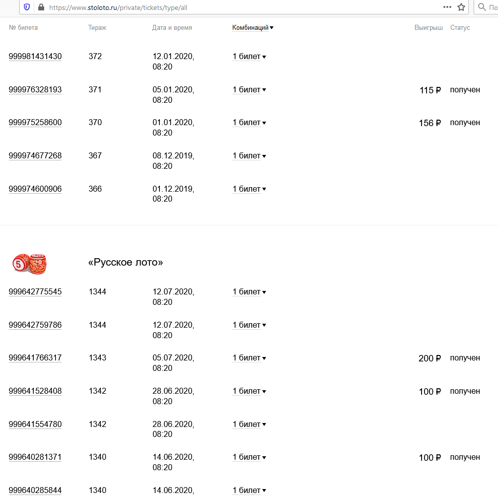Click the 200 ₽ winnings amount
Screen dimensions: 498x496
[429, 358]
